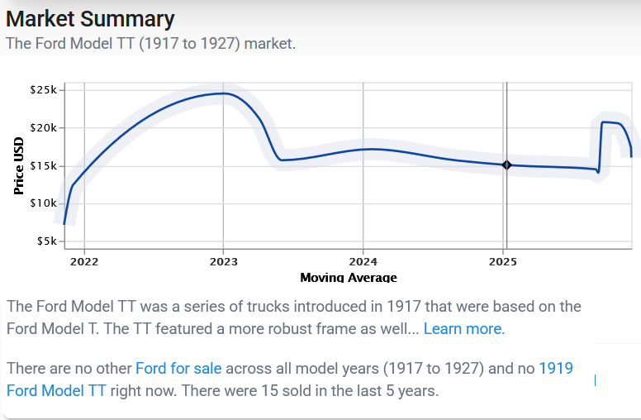
Task: Click the price line's peak near 2023
Action: [223, 93]
